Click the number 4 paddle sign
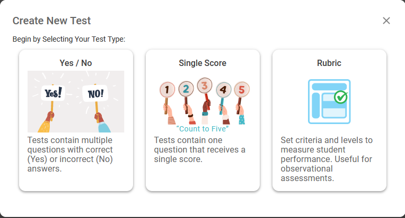This screenshot has height=218, width=405. [223, 90]
